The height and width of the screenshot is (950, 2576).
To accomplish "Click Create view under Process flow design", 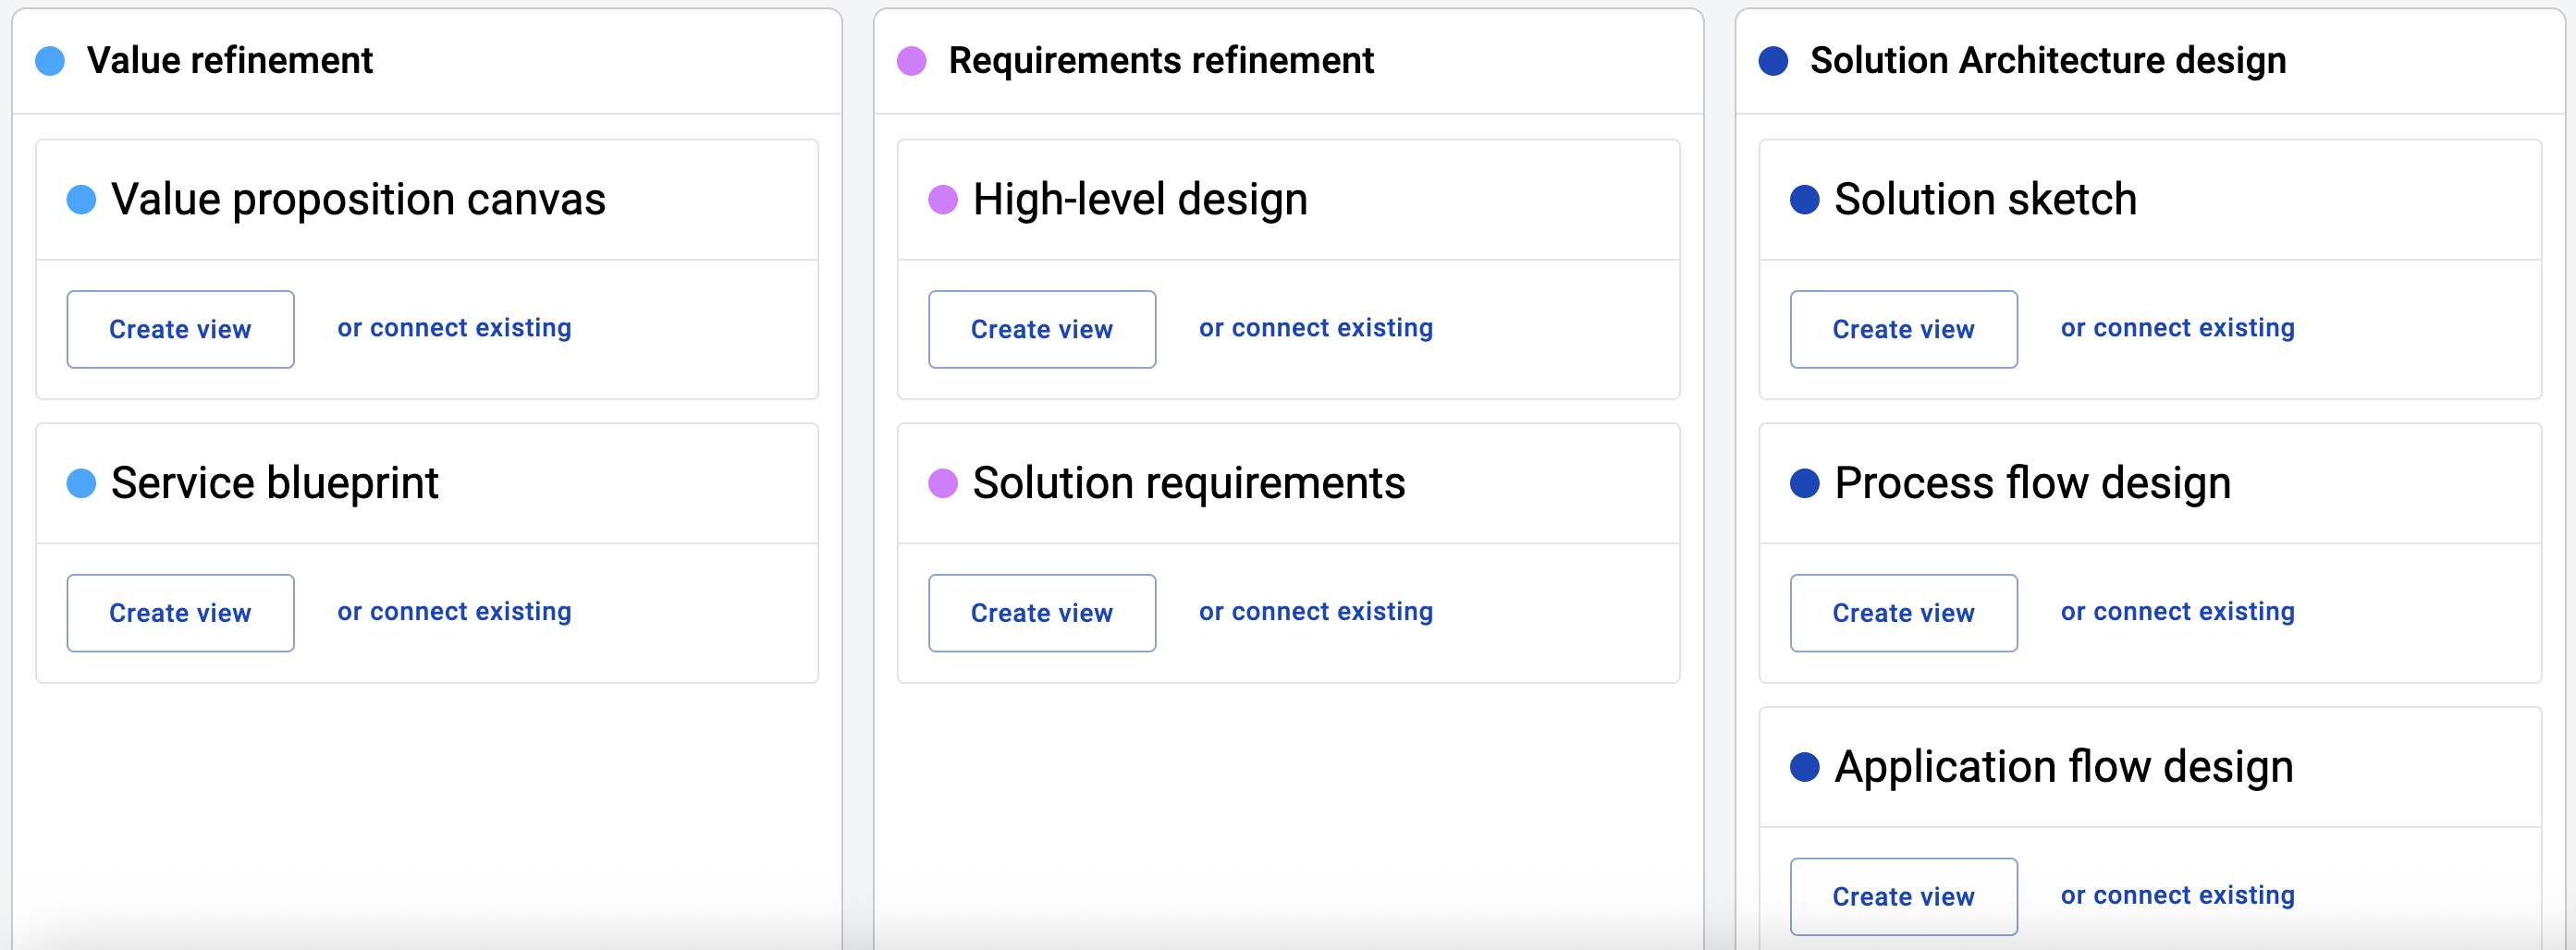I will [x=1904, y=613].
